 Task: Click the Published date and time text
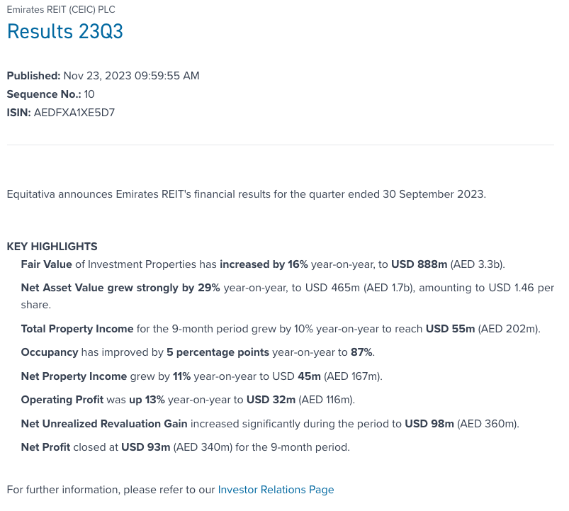click(131, 76)
